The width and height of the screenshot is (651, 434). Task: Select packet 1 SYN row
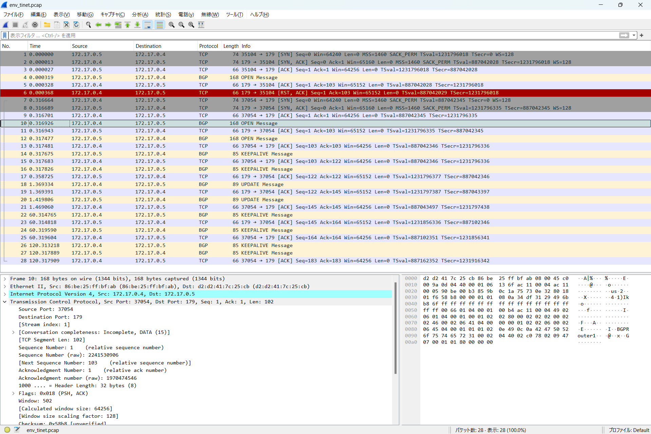pos(325,54)
